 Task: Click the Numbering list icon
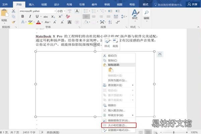[x=94, y=11]
